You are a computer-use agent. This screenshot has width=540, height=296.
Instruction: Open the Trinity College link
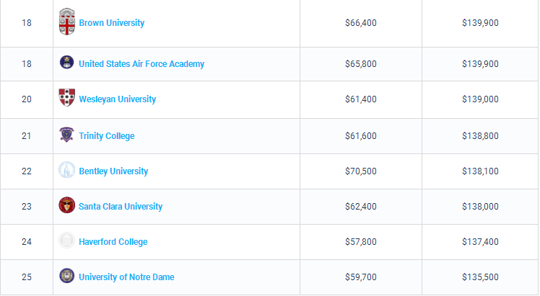[107, 136]
